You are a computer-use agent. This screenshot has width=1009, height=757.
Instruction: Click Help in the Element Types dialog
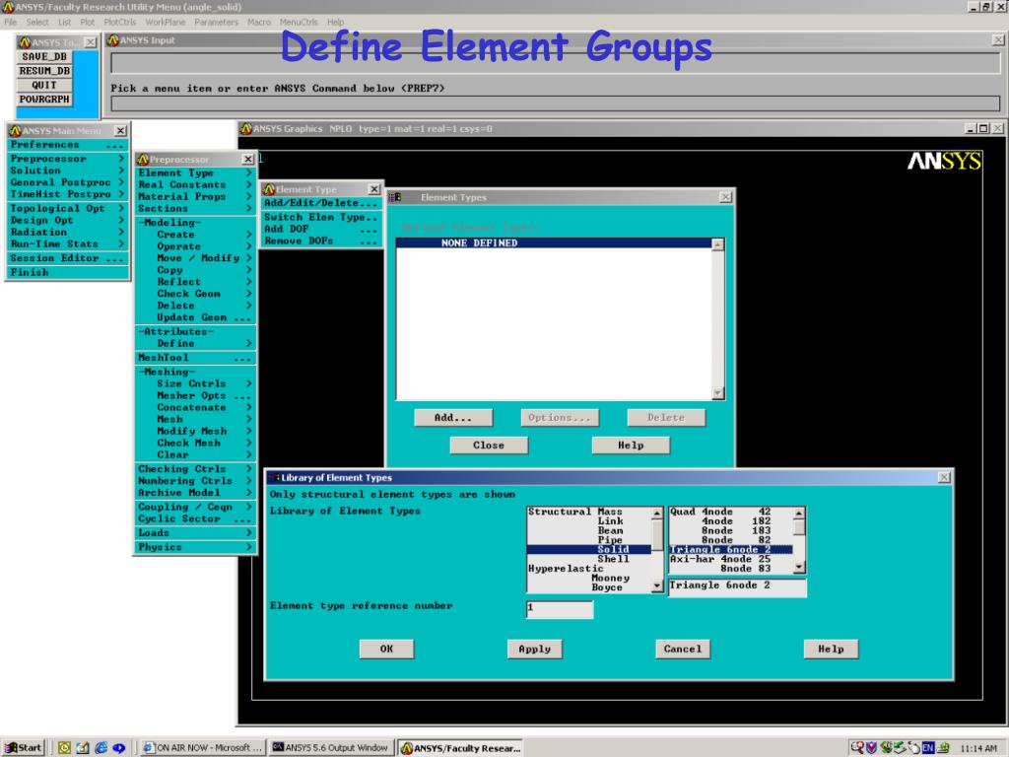(631, 446)
